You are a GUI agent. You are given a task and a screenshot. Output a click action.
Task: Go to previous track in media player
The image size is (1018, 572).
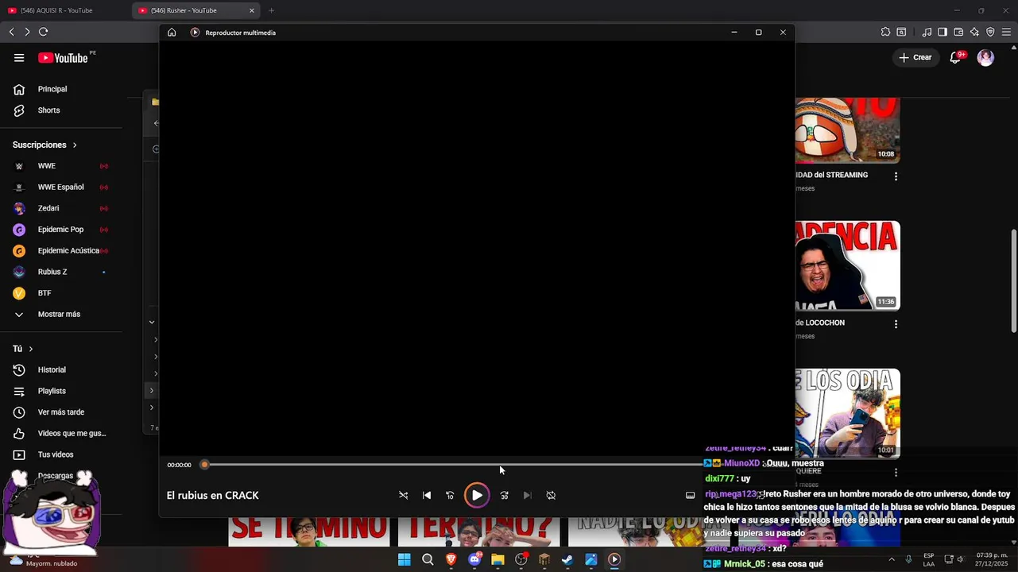click(x=427, y=495)
